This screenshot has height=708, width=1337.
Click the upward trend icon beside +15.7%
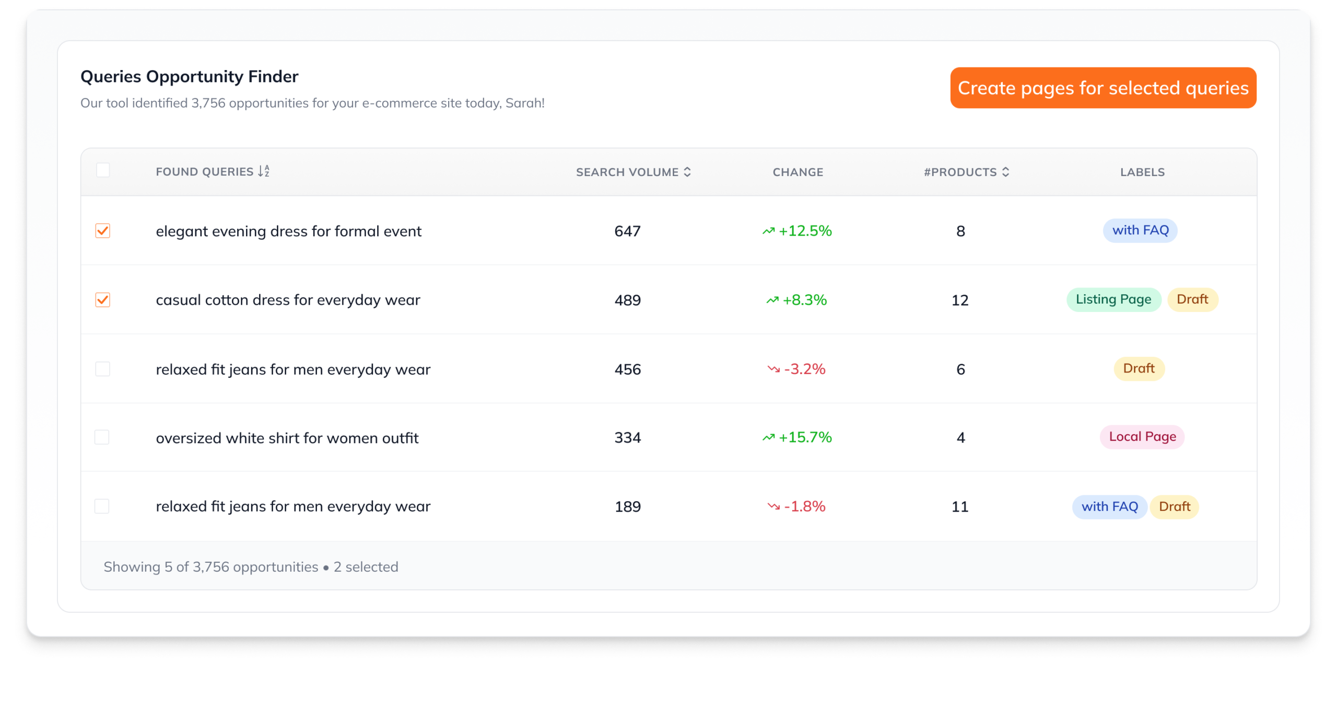click(768, 437)
